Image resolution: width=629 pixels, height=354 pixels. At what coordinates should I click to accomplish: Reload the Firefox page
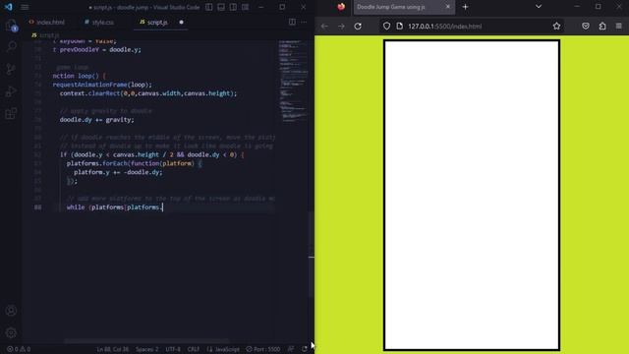[358, 27]
